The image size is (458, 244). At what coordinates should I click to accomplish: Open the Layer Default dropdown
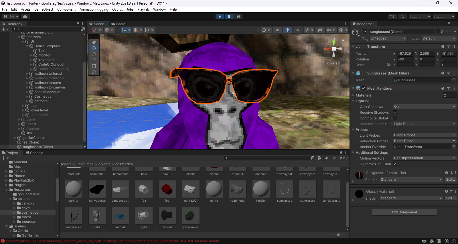coord(439,38)
